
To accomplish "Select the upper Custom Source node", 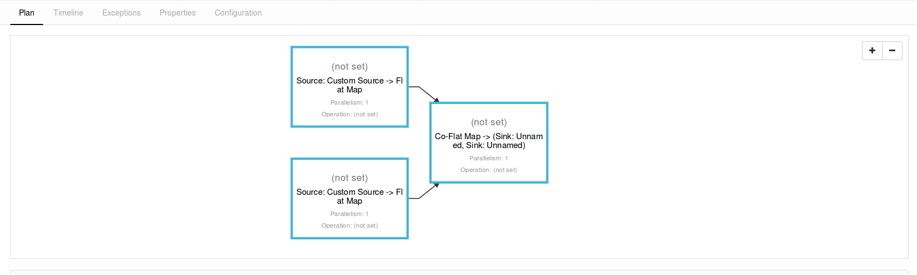I will pos(349,85).
